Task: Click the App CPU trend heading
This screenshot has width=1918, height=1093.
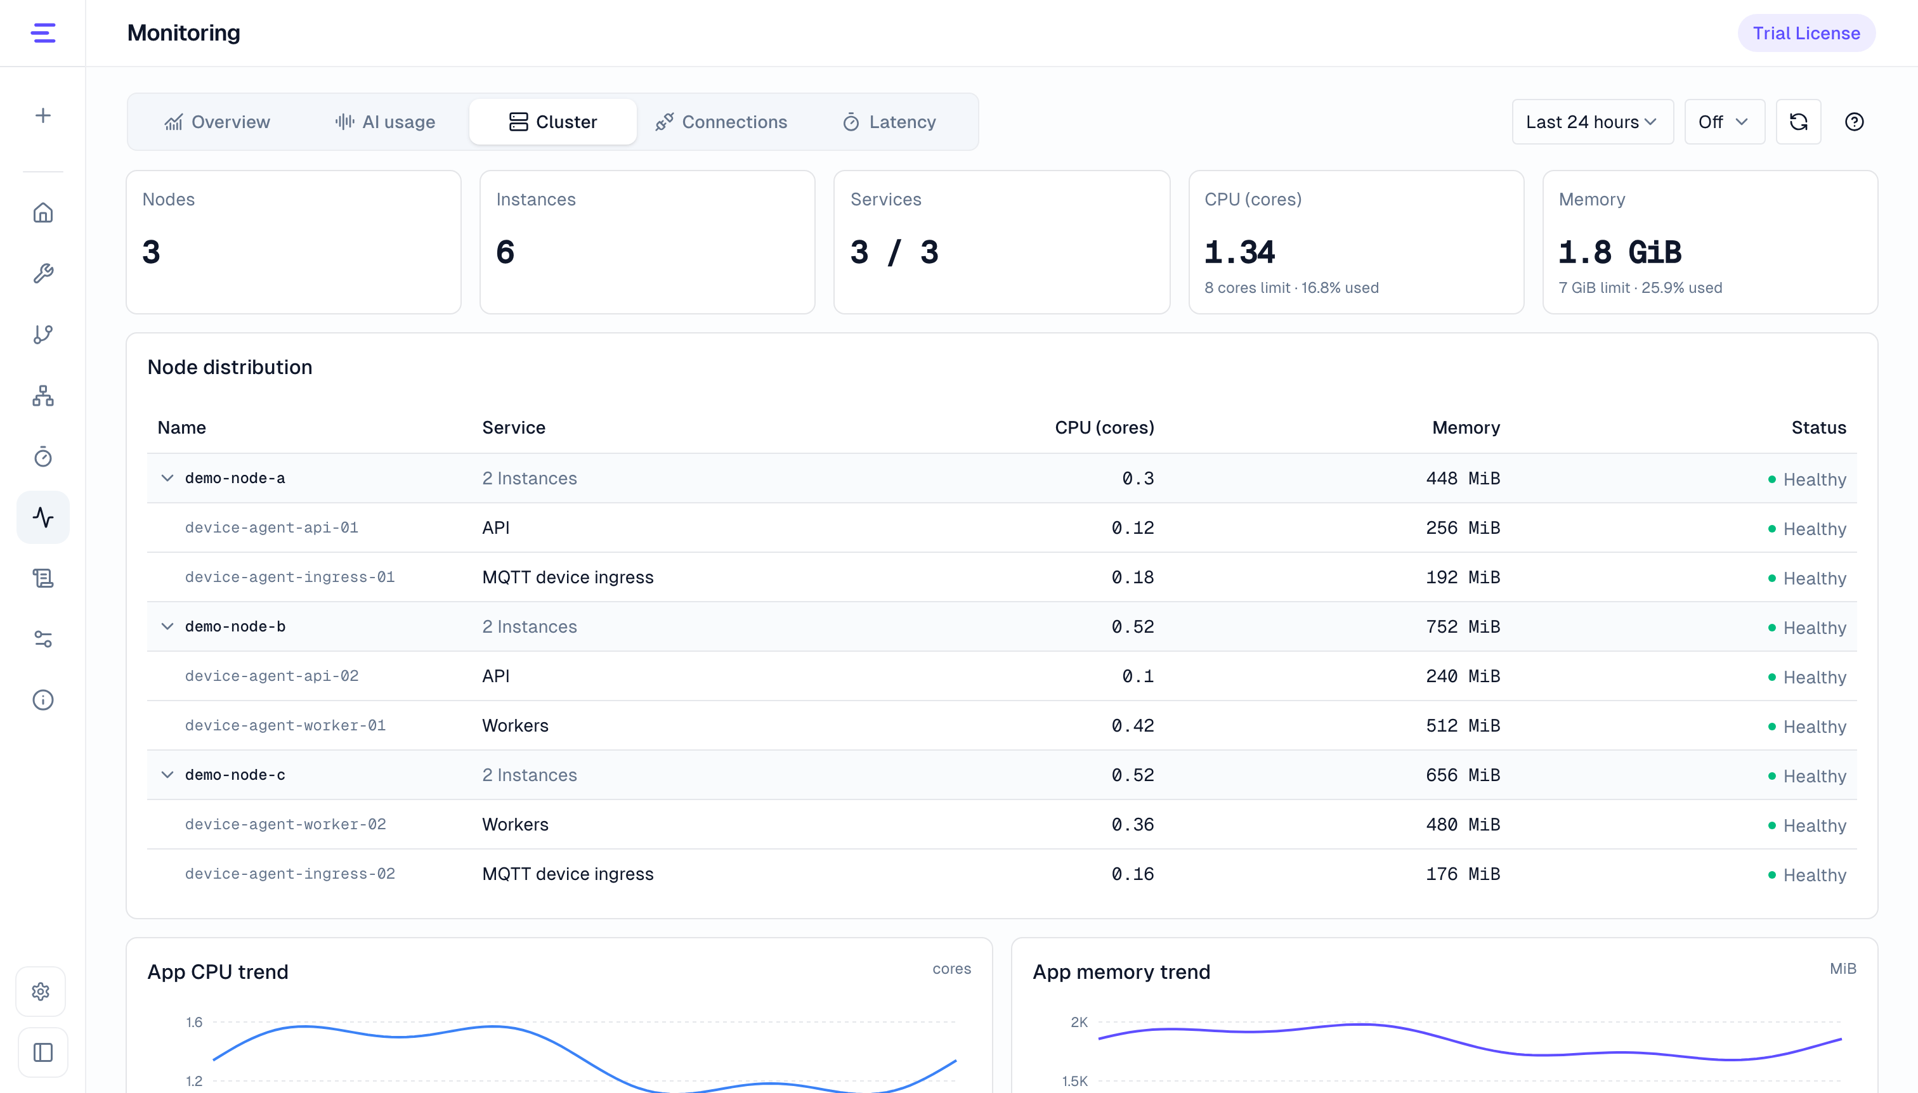Action: pos(218,971)
